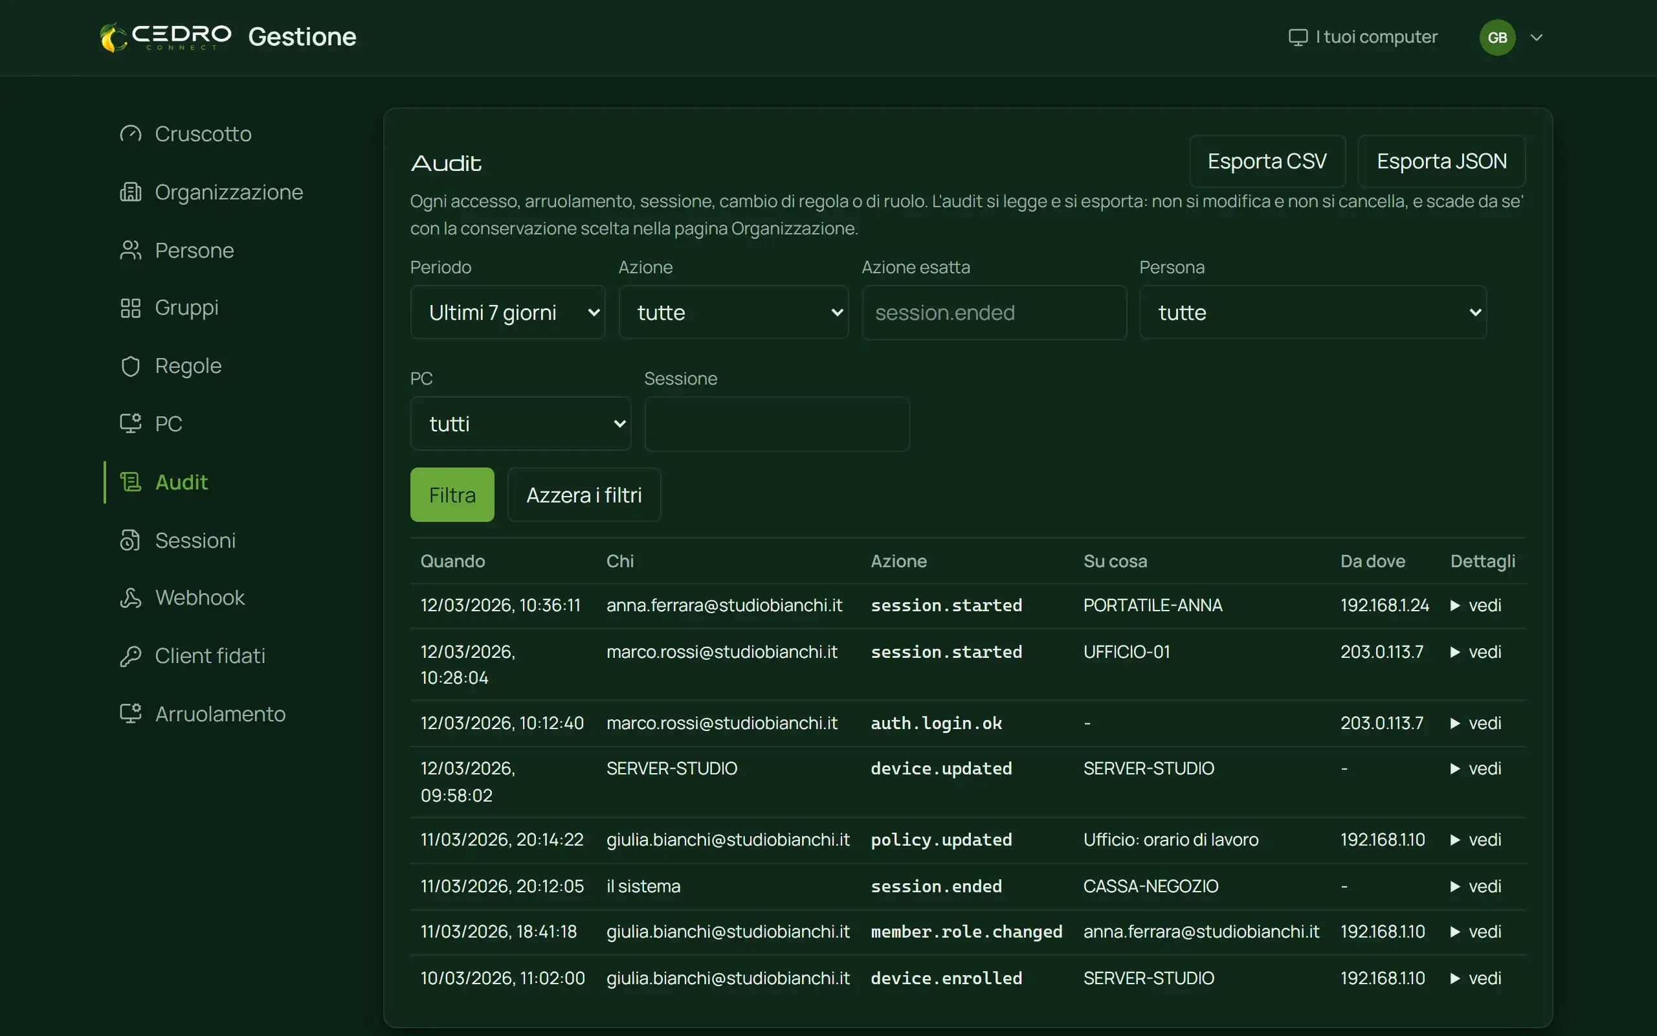Viewport: 1657px width, 1036px height.
Task: Expand details of the auth.login.ok row
Action: [x=1476, y=723]
